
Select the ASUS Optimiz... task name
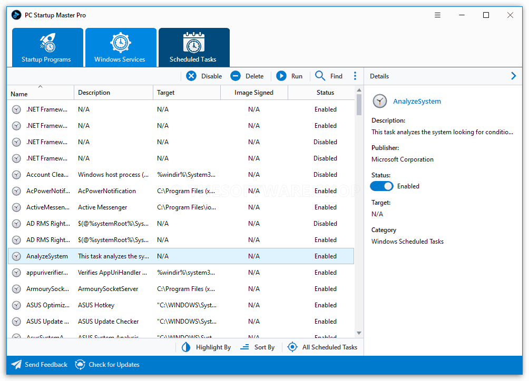tap(48, 305)
